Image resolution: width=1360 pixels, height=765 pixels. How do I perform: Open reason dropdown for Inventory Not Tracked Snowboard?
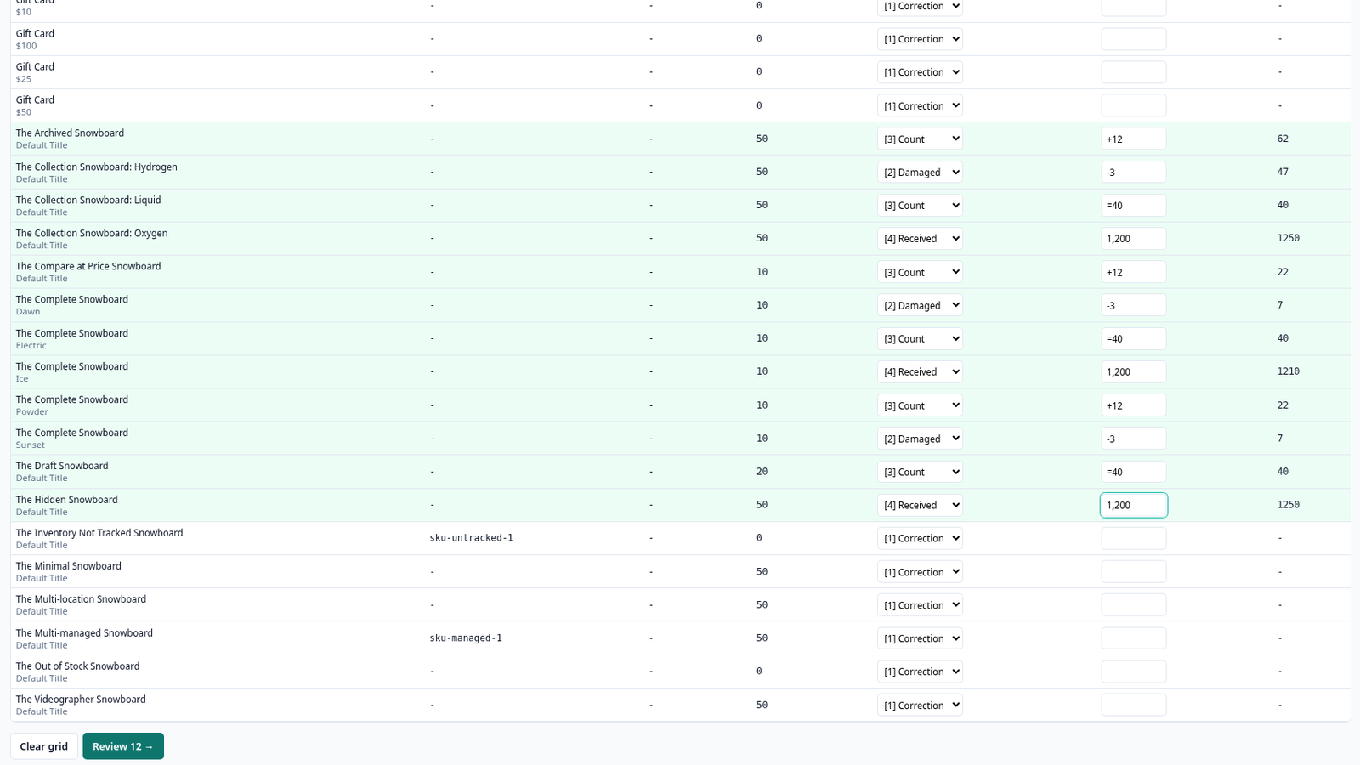click(x=920, y=538)
